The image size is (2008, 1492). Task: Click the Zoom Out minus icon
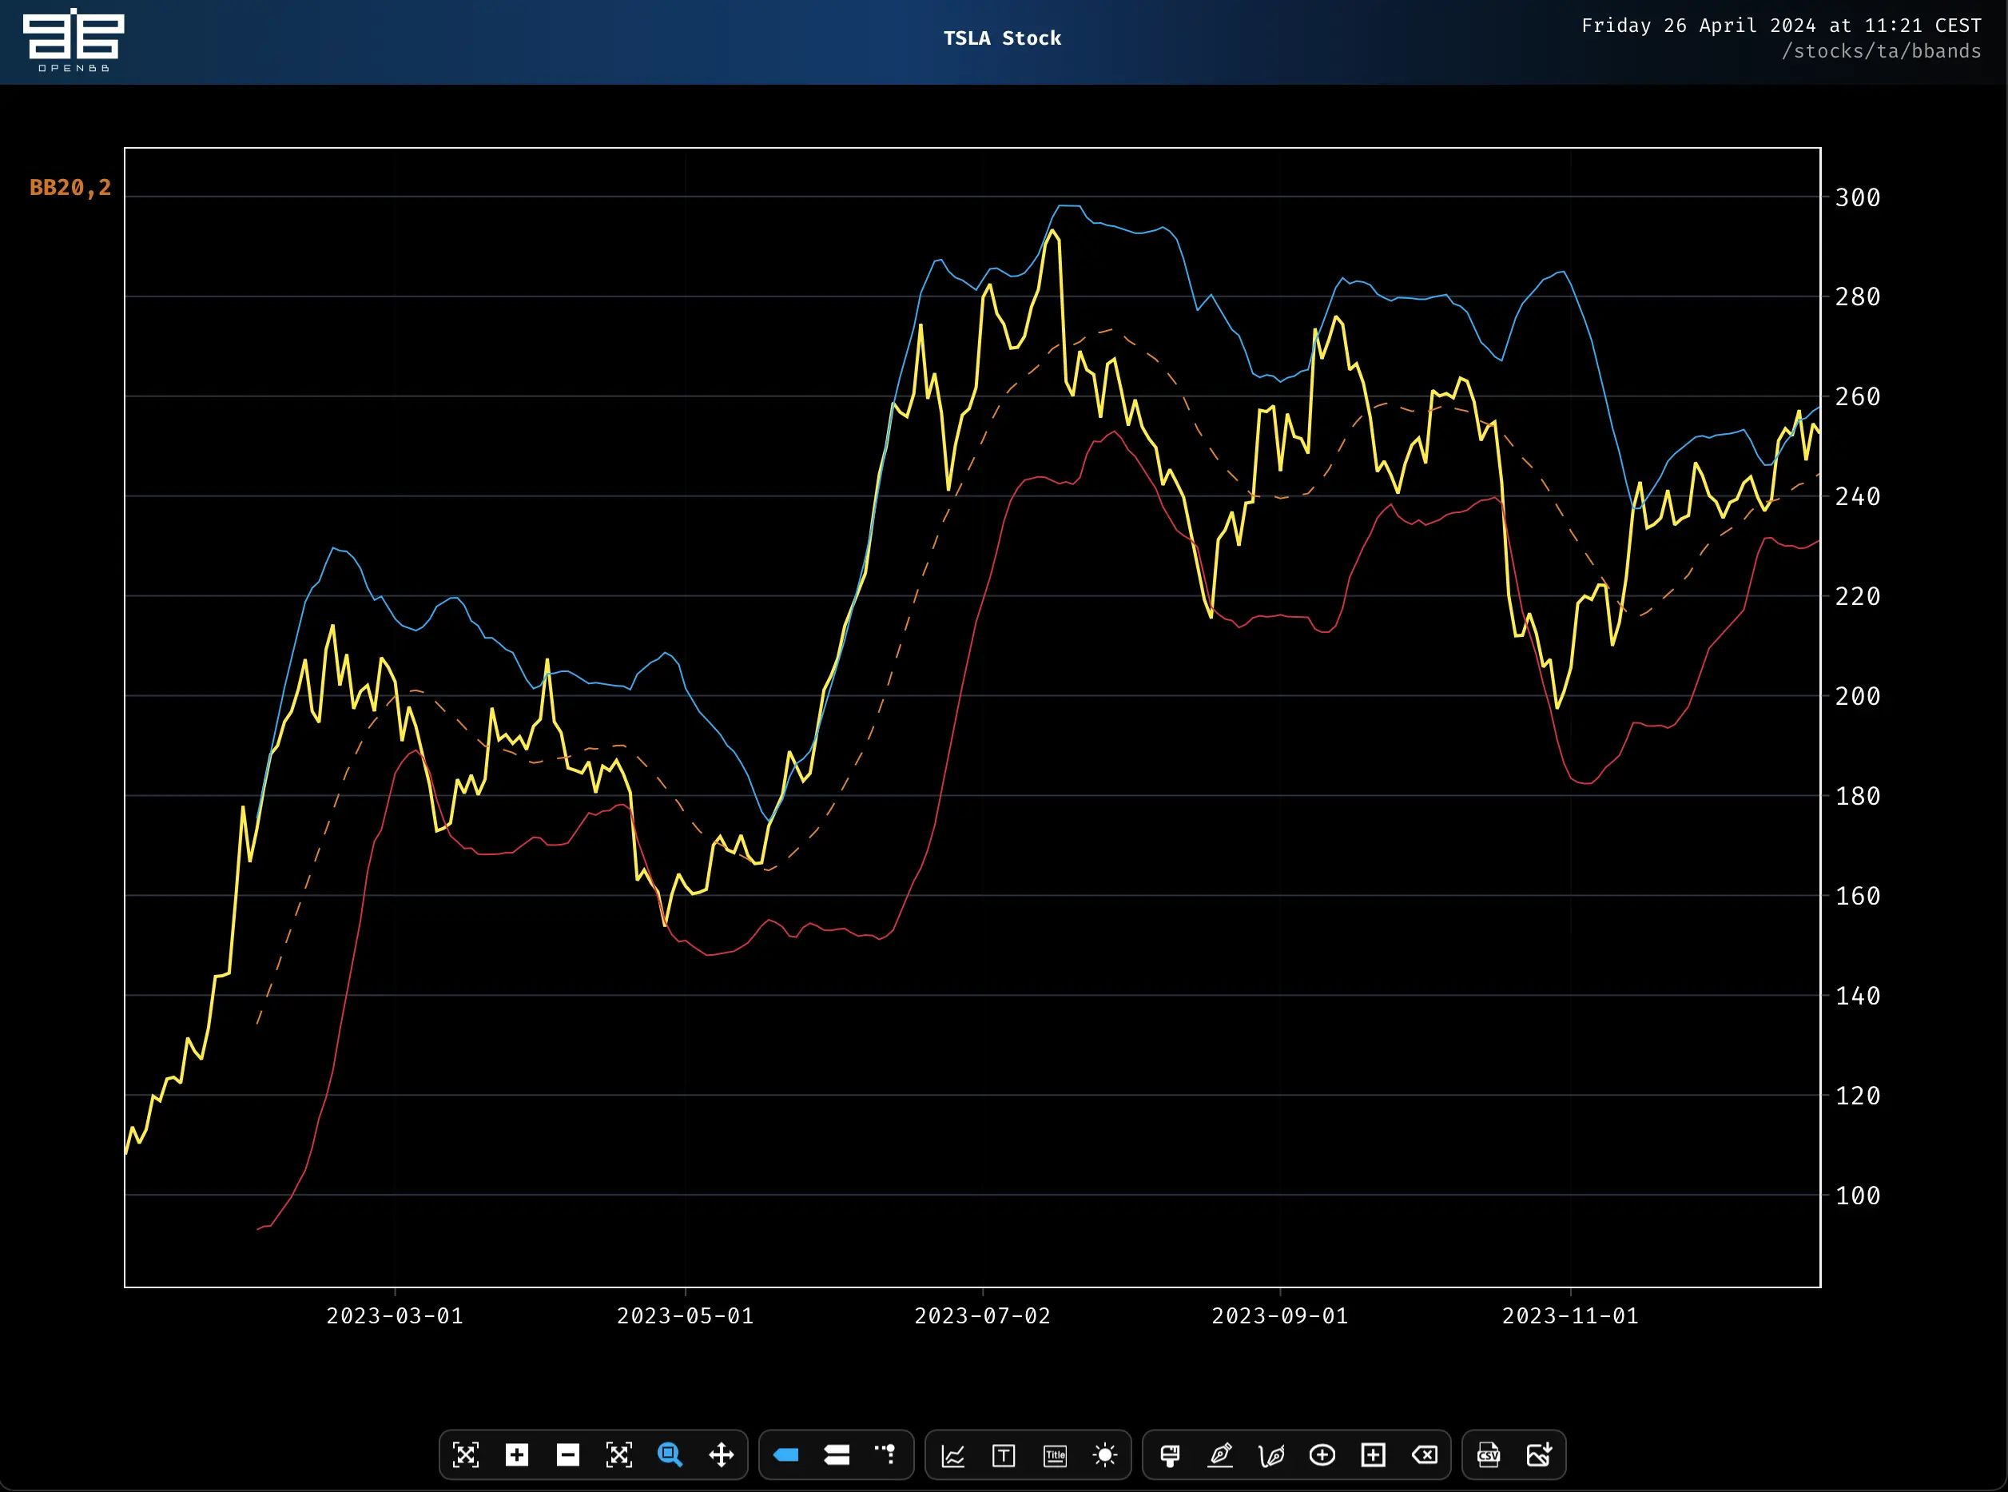568,1455
